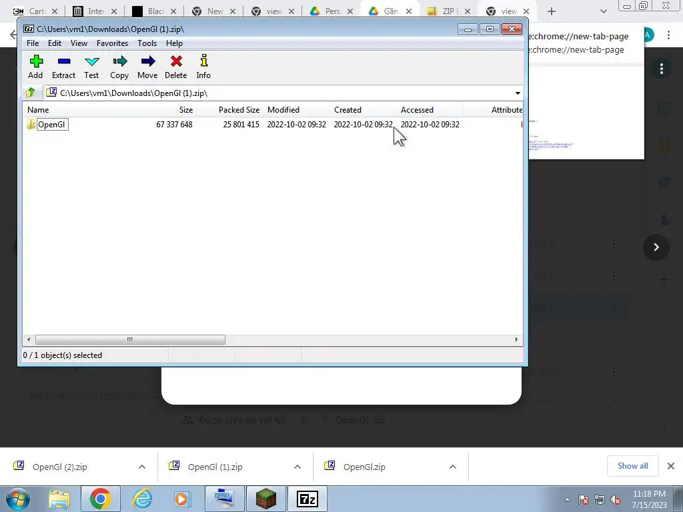
Task: Open the Chrome tab search dropdown
Action: point(603,11)
